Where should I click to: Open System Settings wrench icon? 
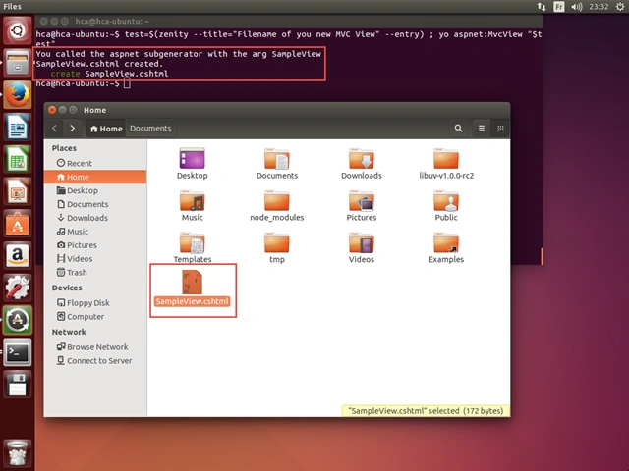point(18,288)
